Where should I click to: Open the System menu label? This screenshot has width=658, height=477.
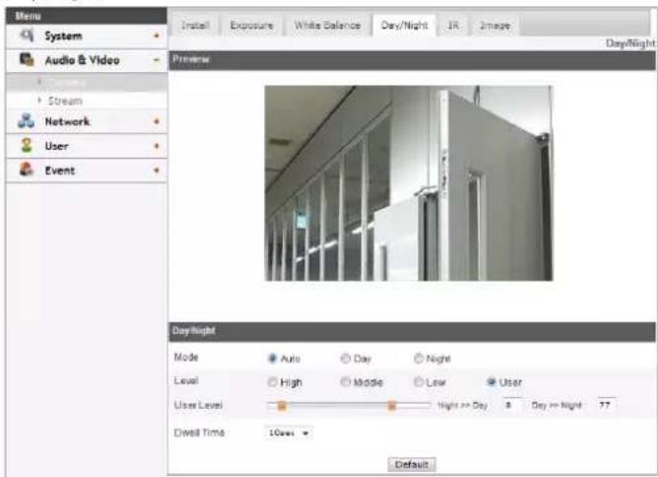click(x=63, y=36)
